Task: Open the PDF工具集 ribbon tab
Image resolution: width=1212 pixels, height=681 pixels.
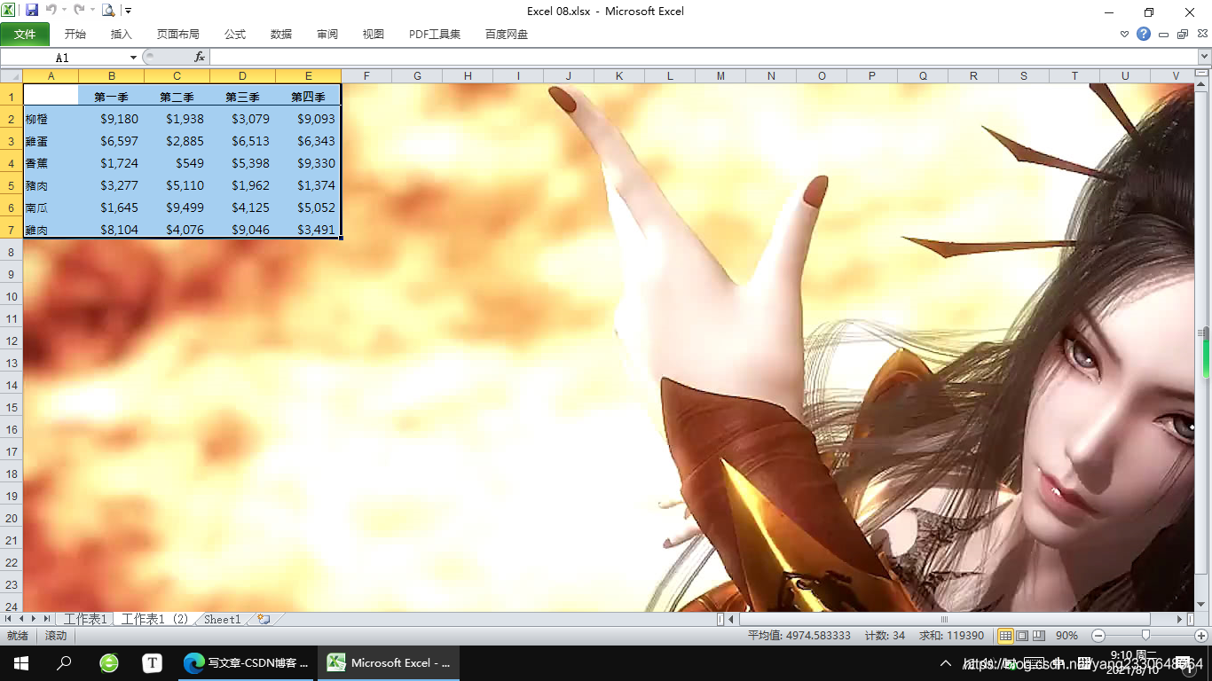Action: tap(435, 35)
